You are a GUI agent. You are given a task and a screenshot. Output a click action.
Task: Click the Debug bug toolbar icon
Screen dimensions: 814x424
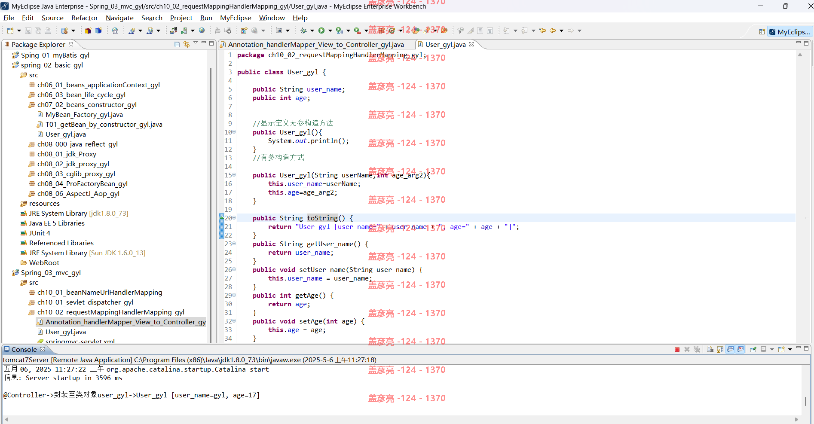tap(303, 31)
